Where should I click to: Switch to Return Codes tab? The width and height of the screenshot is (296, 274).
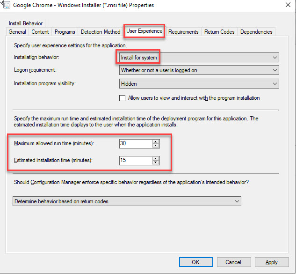[220, 32]
